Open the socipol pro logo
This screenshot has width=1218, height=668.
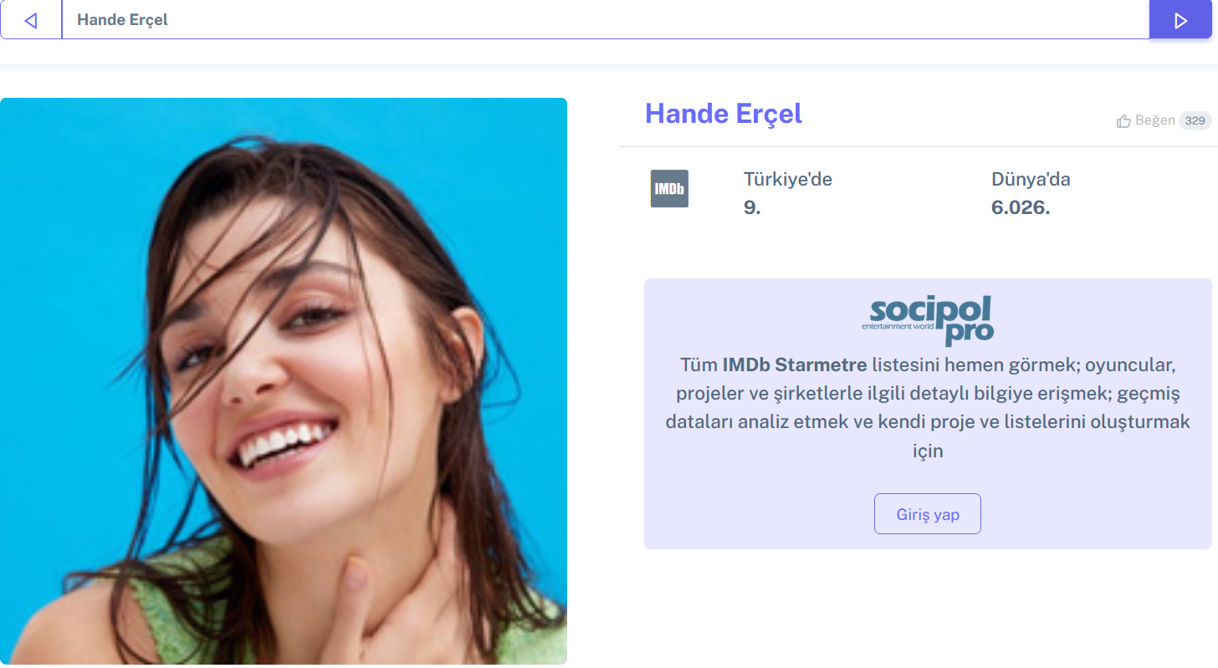click(x=928, y=319)
